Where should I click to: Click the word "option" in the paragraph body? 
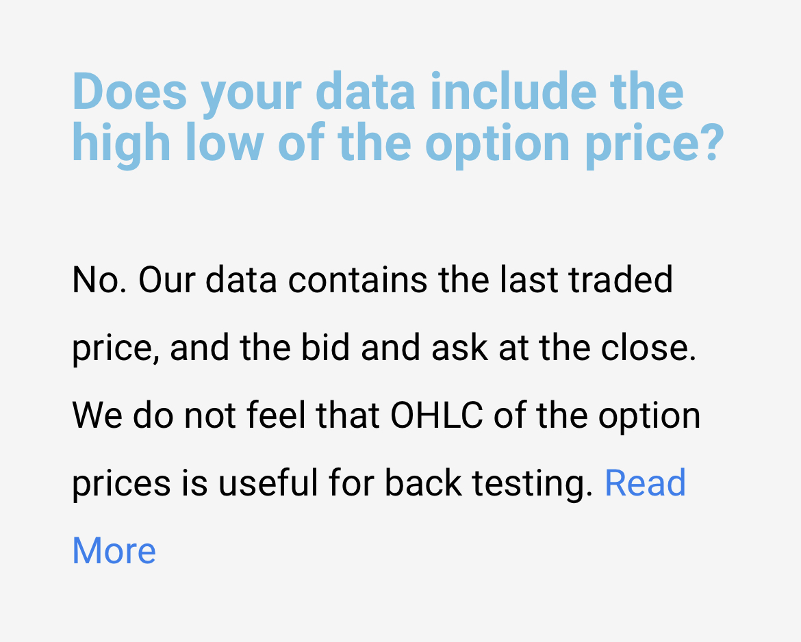(649, 417)
